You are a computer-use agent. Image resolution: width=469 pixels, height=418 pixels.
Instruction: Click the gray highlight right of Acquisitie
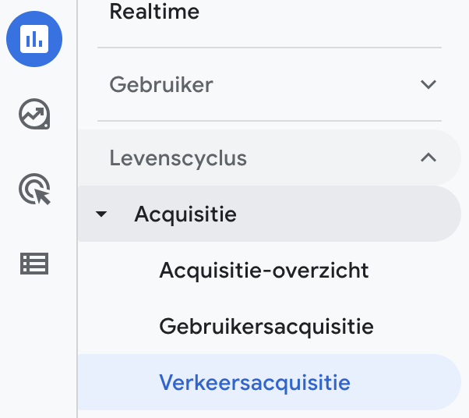coord(351,214)
